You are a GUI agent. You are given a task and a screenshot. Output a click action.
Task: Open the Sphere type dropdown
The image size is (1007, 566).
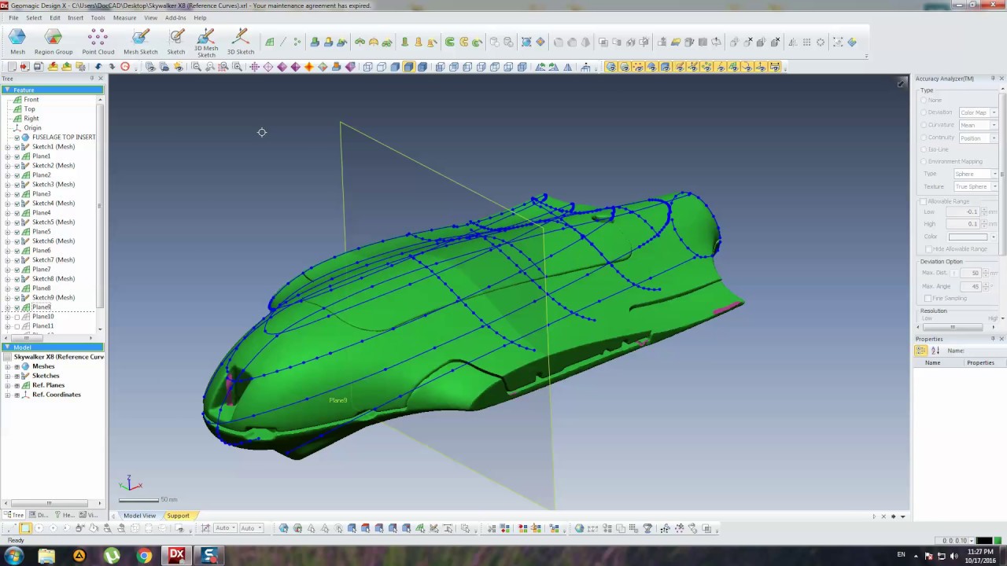coord(976,174)
